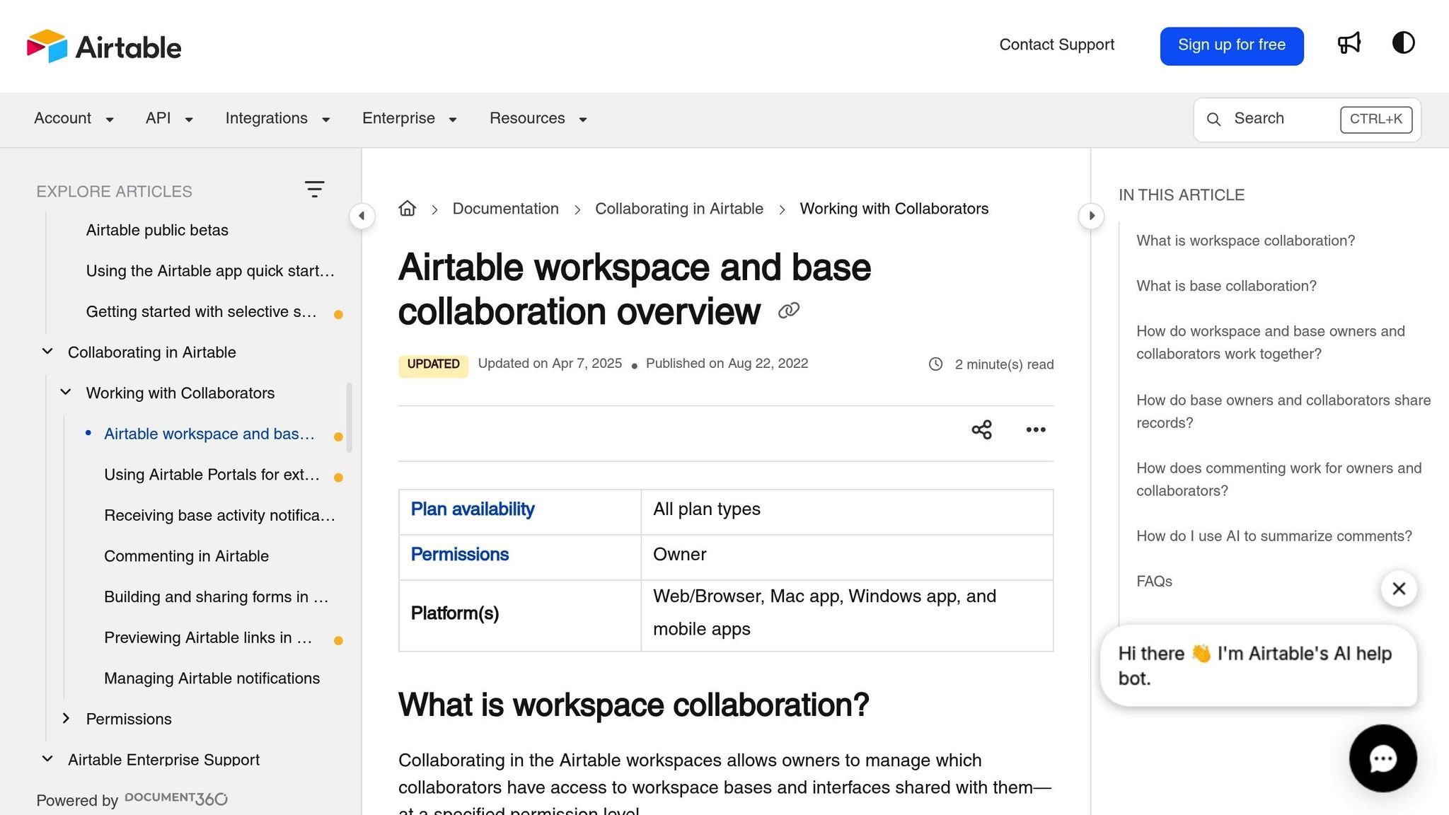Viewport: 1449px width, 815px height.
Task: Collapse Working with Collaborators chevron
Action: point(66,392)
